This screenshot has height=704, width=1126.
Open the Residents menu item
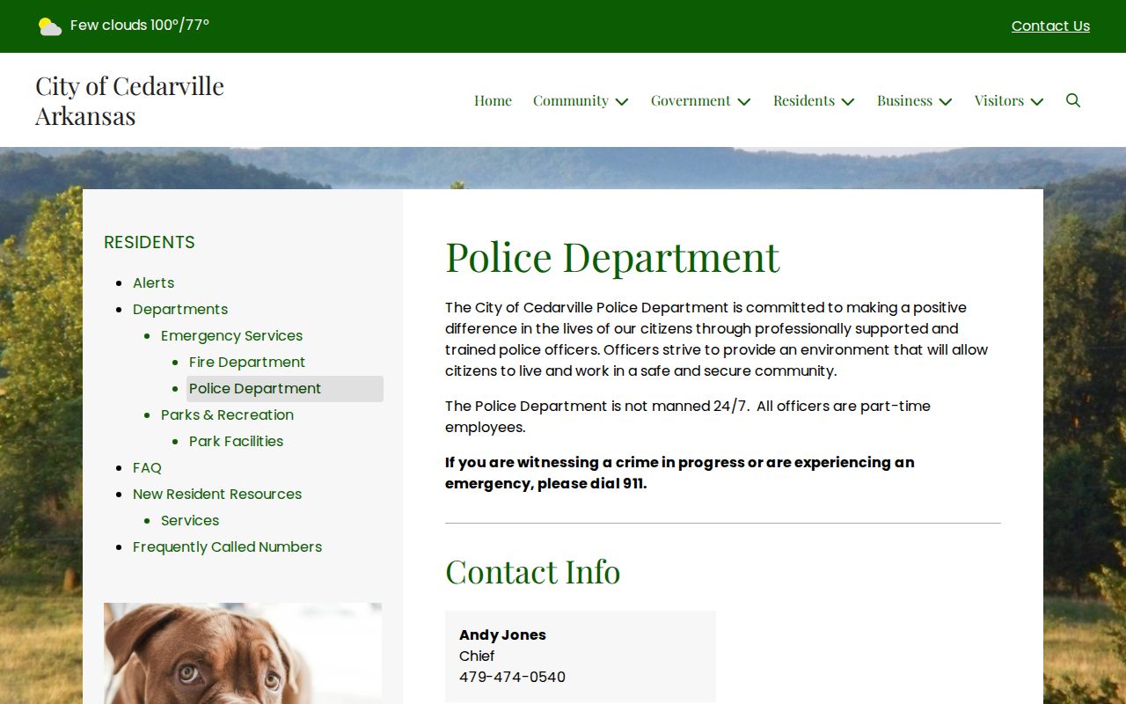804,100
